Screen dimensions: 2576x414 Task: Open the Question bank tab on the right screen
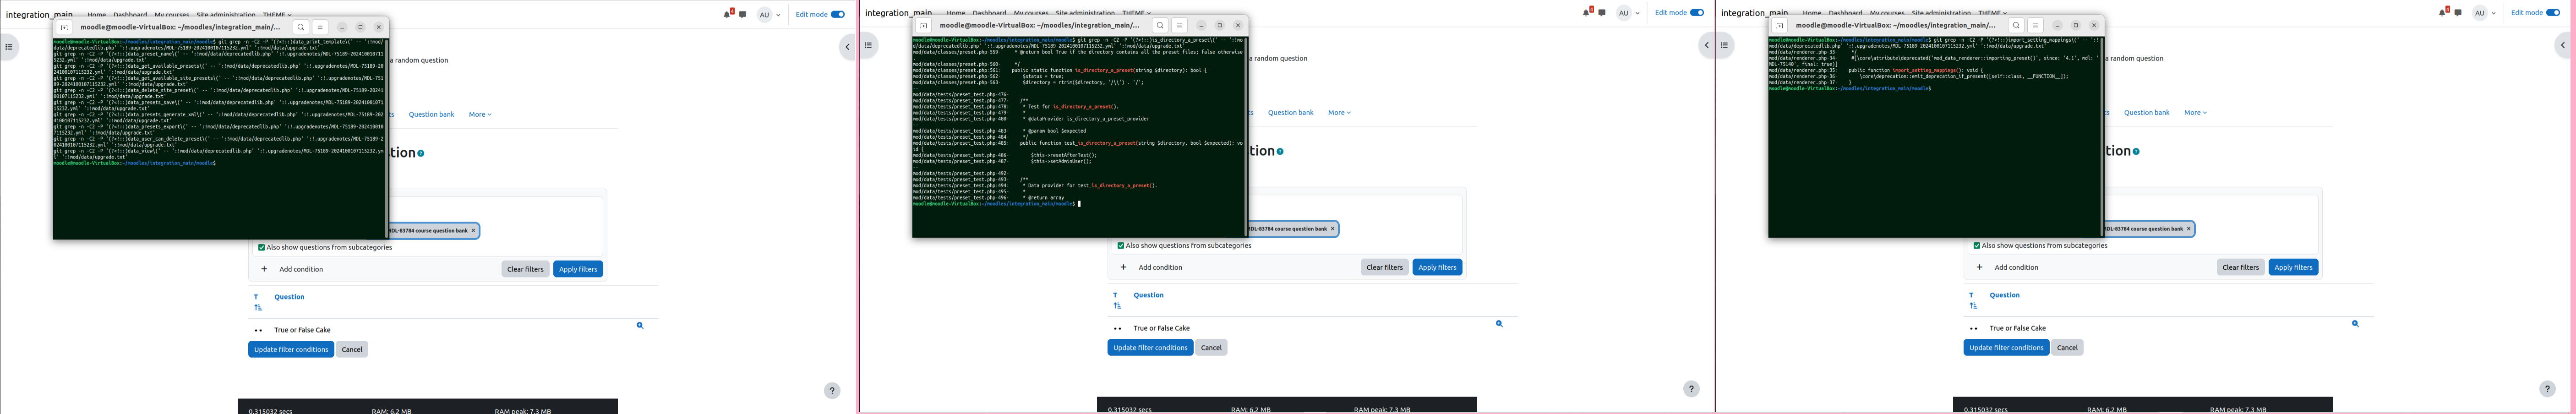coord(2146,112)
